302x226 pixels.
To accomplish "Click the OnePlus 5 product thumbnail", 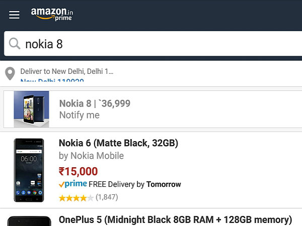I will tap(29, 220).
